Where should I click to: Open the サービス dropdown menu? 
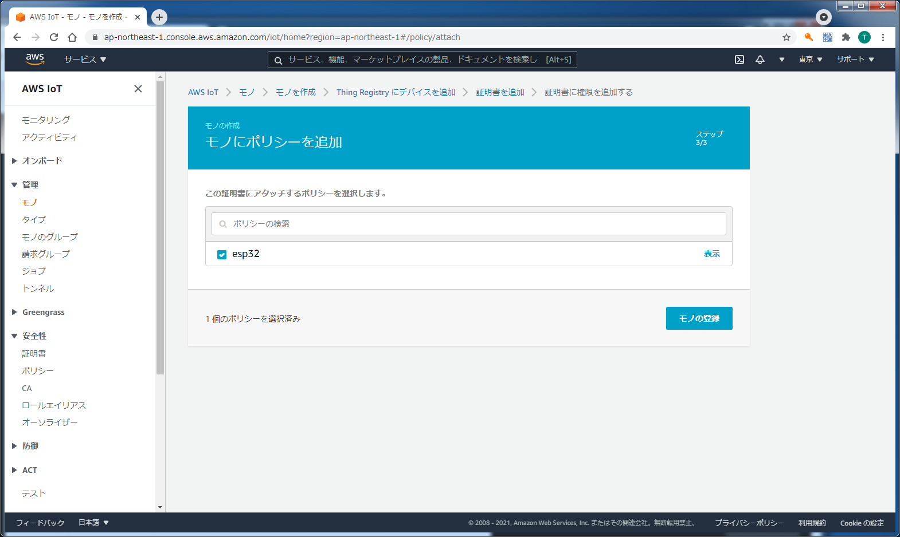click(x=85, y=60)
